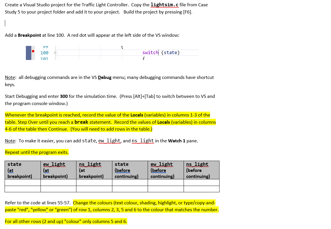The width and height of the screenshot is (331, 229).
Task: Collapse the code fold box beside line 100
Action: point(55,53)
